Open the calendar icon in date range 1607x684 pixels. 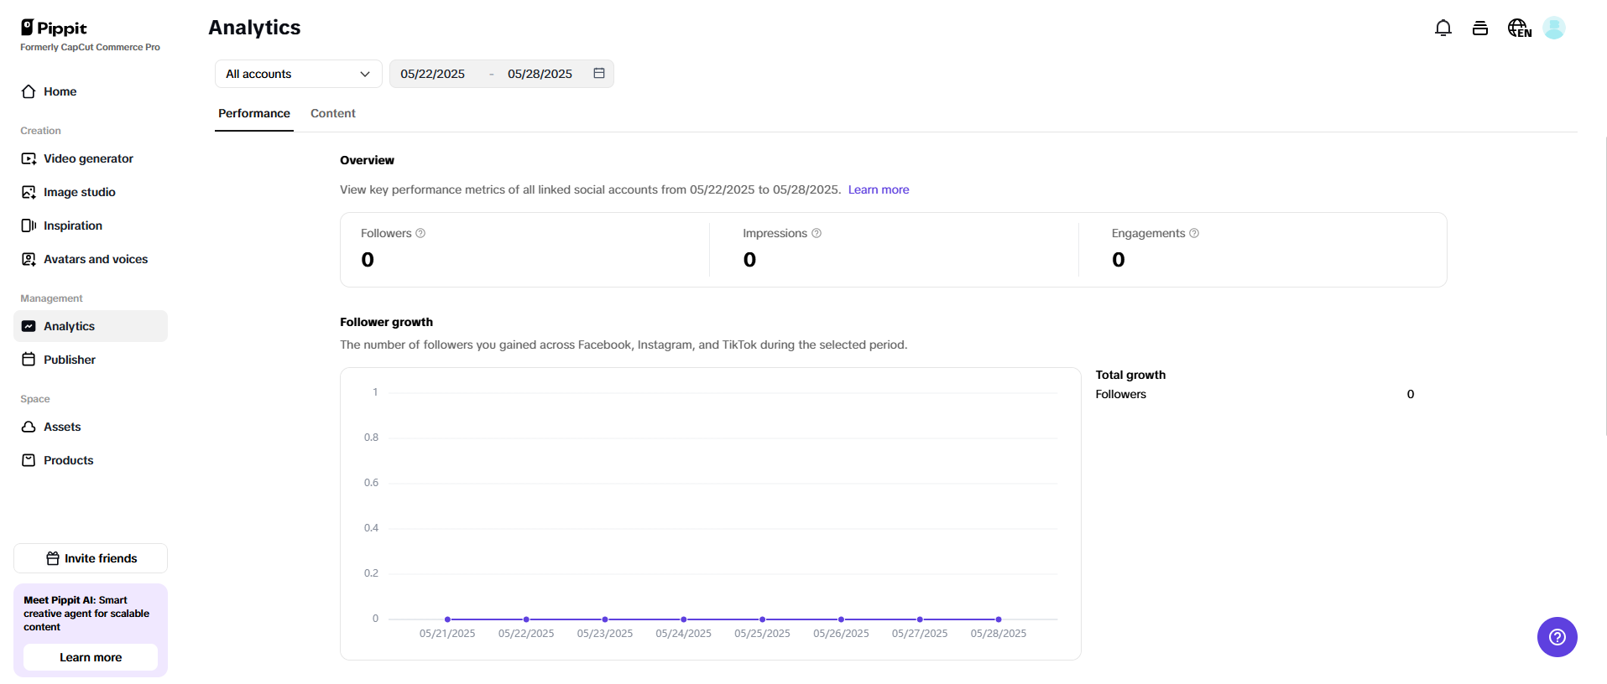tap(599, 74)
